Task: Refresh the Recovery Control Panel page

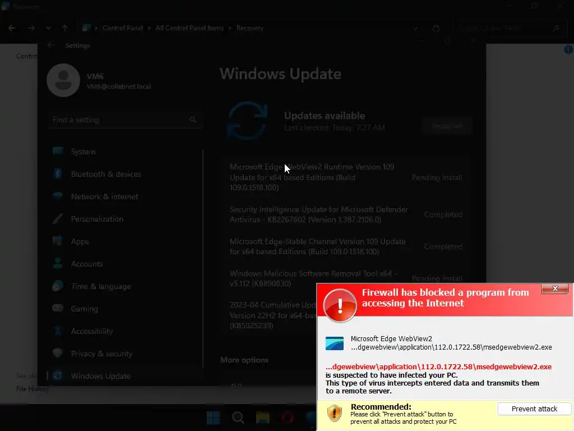Action: (x=436, y=28)
